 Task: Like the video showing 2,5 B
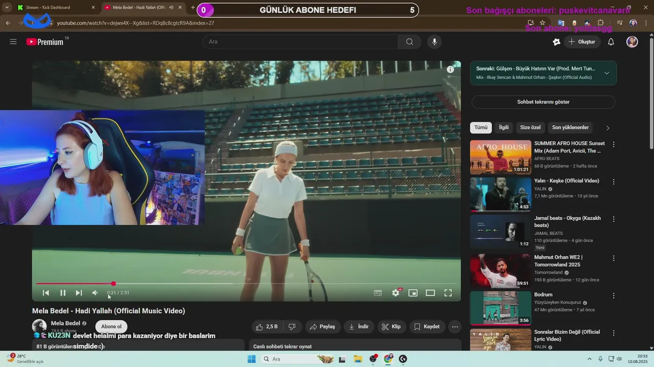(x=267, y=327)
